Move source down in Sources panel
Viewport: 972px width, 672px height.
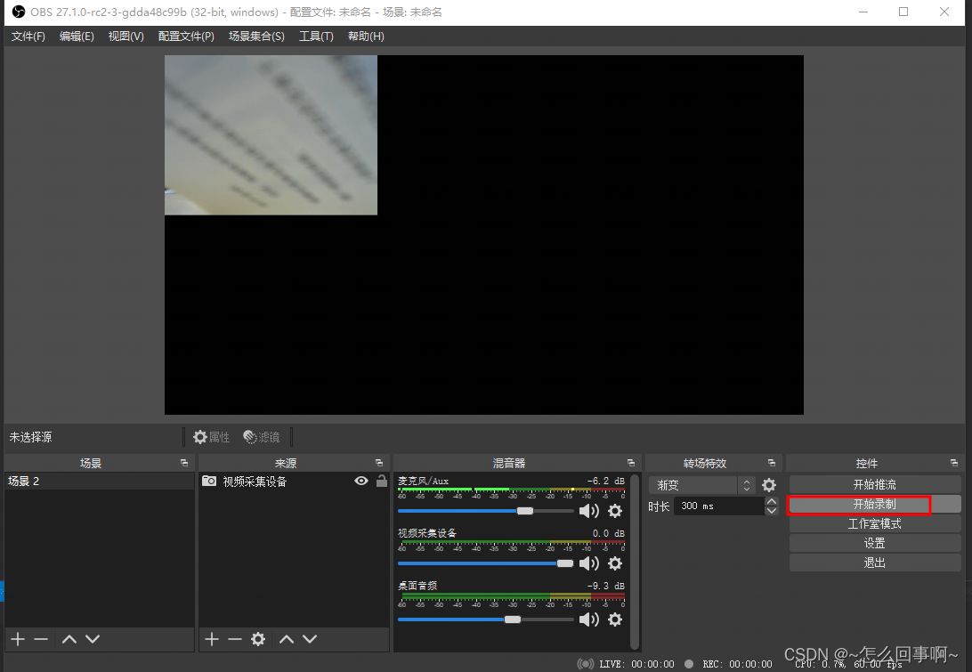(x=310, y=639)
